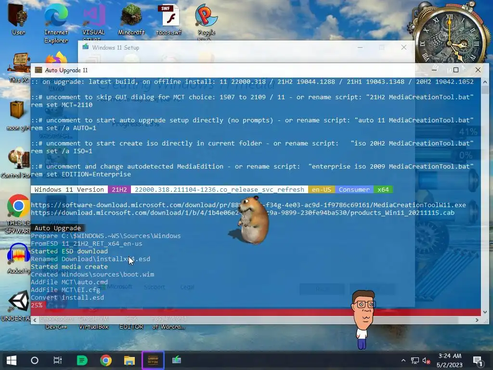Launch the Peggle Nights desktop icon
Viewport: 493px width, 370px height.
coord(206,21)
